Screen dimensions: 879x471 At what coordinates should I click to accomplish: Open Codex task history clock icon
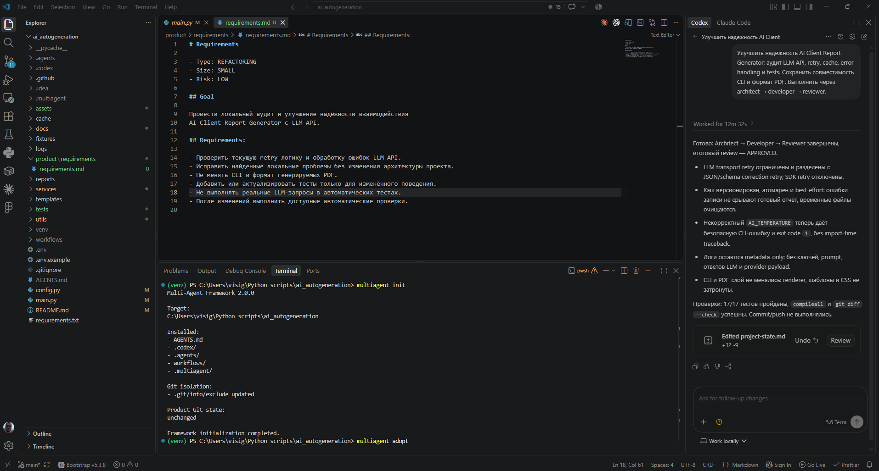point(840,37)
